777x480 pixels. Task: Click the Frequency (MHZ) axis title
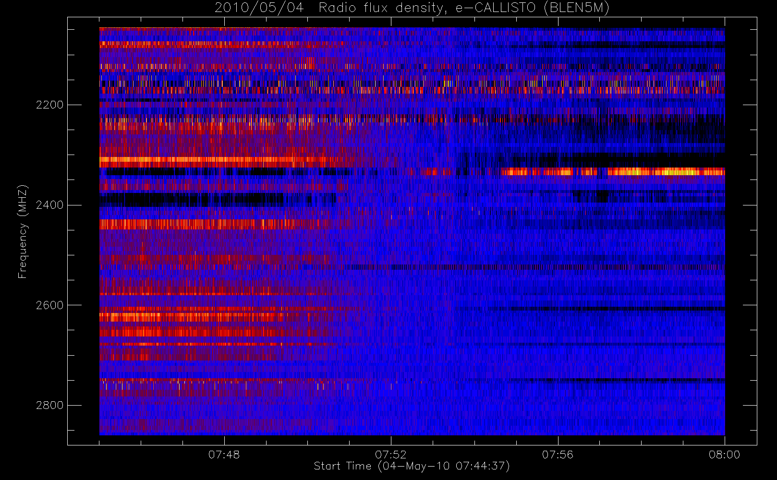(x=23, y=231)
